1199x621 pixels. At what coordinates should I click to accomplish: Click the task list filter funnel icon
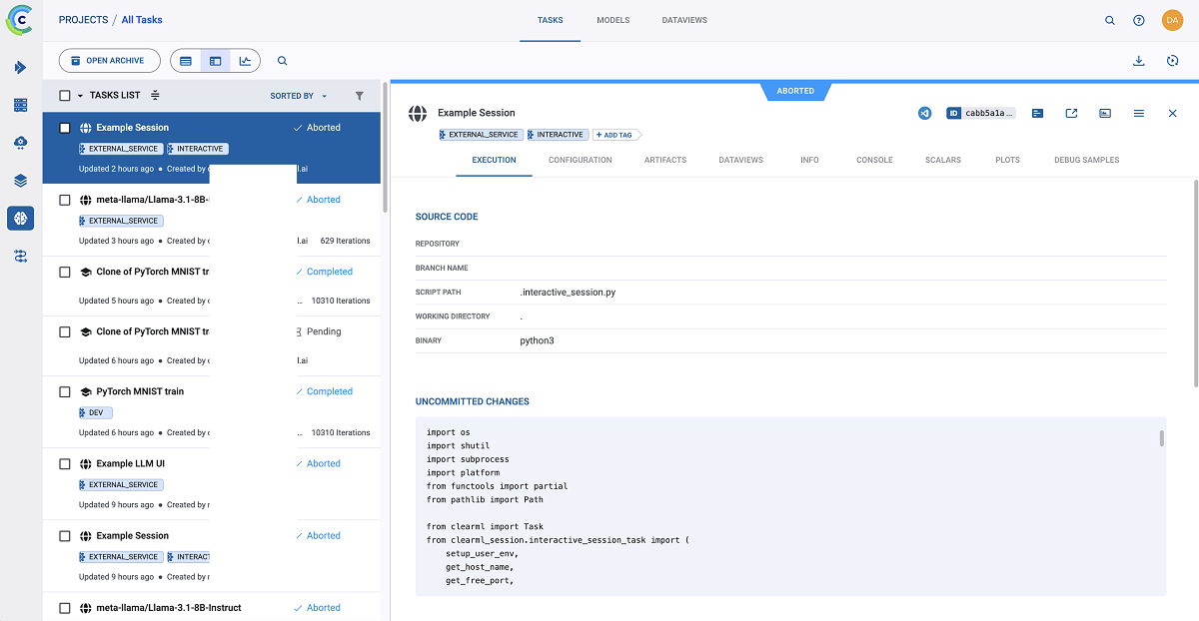pyautogui.click(x=360, y=96)
